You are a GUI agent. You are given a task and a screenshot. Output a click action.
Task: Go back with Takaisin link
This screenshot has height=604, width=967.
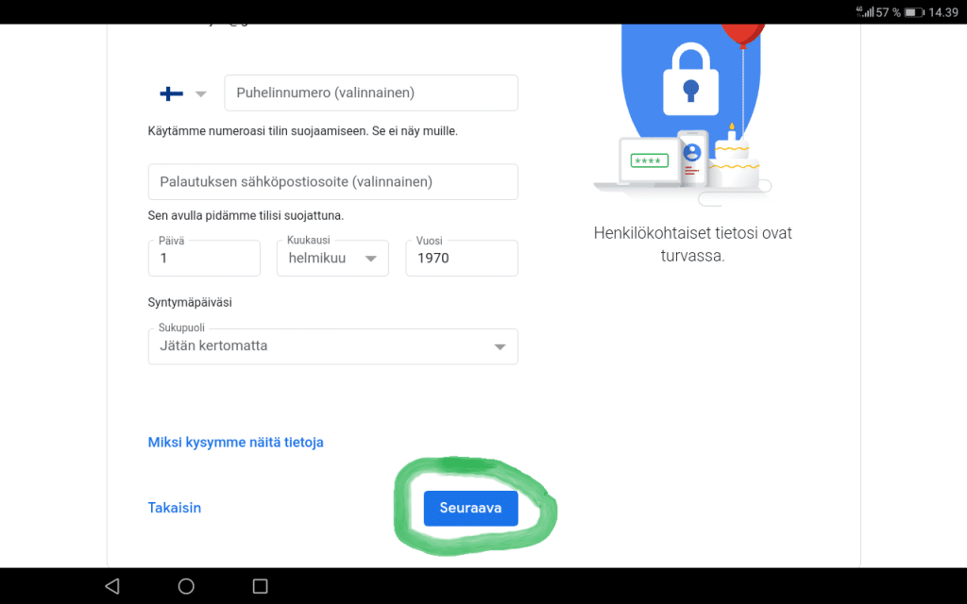(175, 508)
